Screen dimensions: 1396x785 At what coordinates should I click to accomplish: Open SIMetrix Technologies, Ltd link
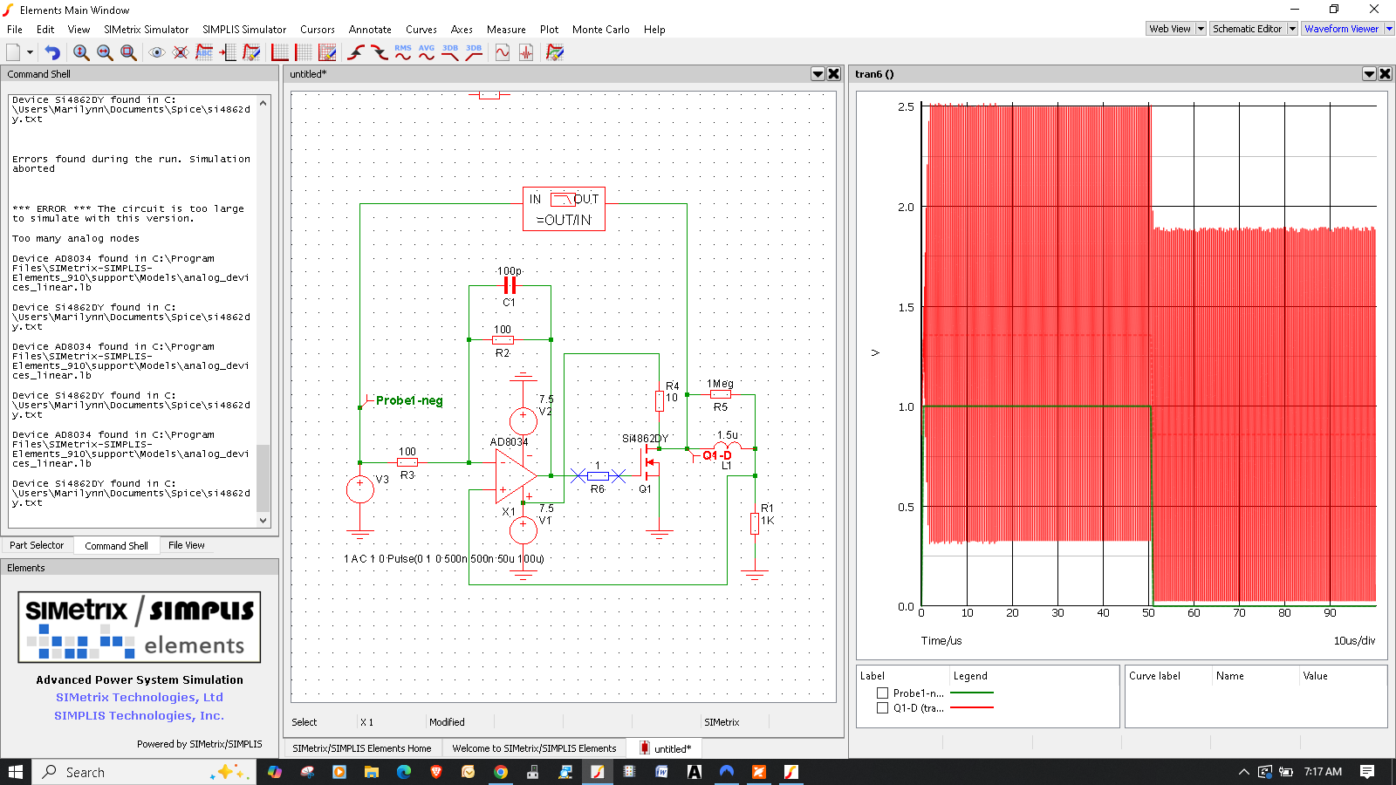point(140,697)
